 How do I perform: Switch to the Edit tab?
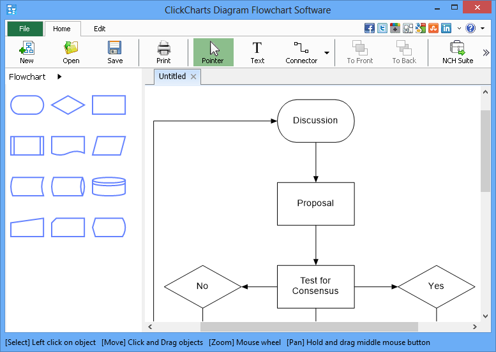pos(100,29)
